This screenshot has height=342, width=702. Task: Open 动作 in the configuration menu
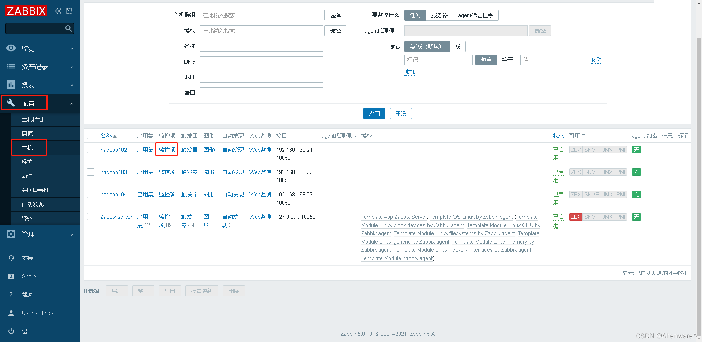tap(45, 176)
